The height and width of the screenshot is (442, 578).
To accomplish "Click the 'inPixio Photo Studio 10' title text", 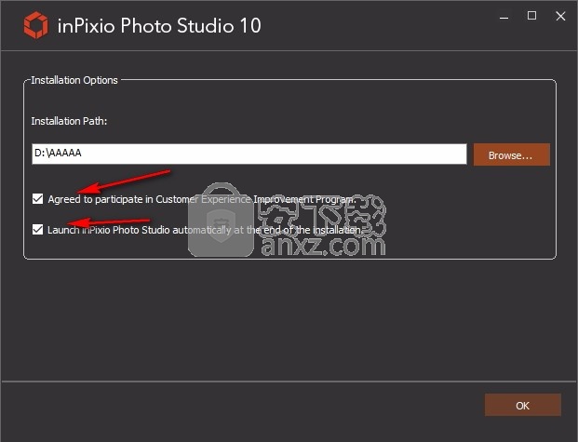I will (159, 26).
